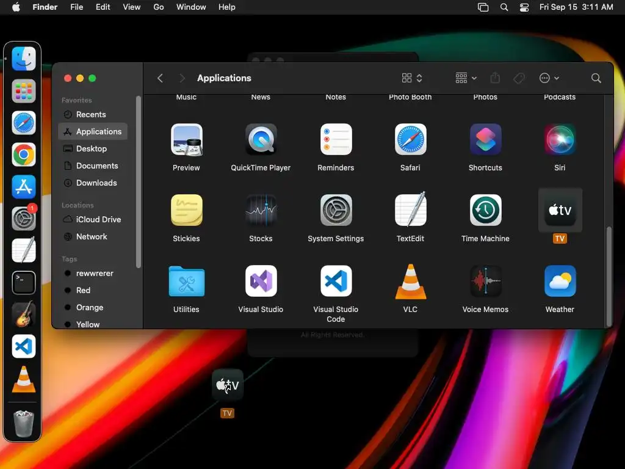Click the Finder icon in the Dock

coord(24,59)
